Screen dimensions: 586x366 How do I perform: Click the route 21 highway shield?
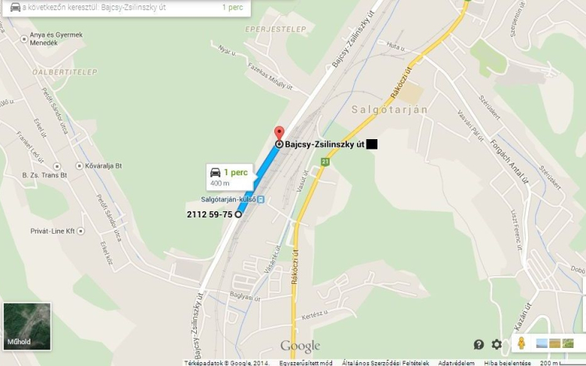point(325,162)
